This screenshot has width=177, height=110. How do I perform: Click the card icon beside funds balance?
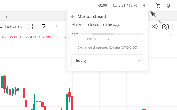115,6
